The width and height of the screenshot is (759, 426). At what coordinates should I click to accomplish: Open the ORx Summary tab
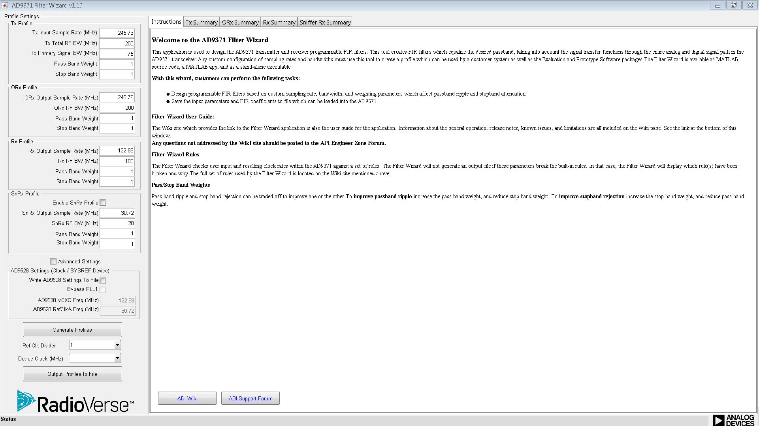(240, 23)
